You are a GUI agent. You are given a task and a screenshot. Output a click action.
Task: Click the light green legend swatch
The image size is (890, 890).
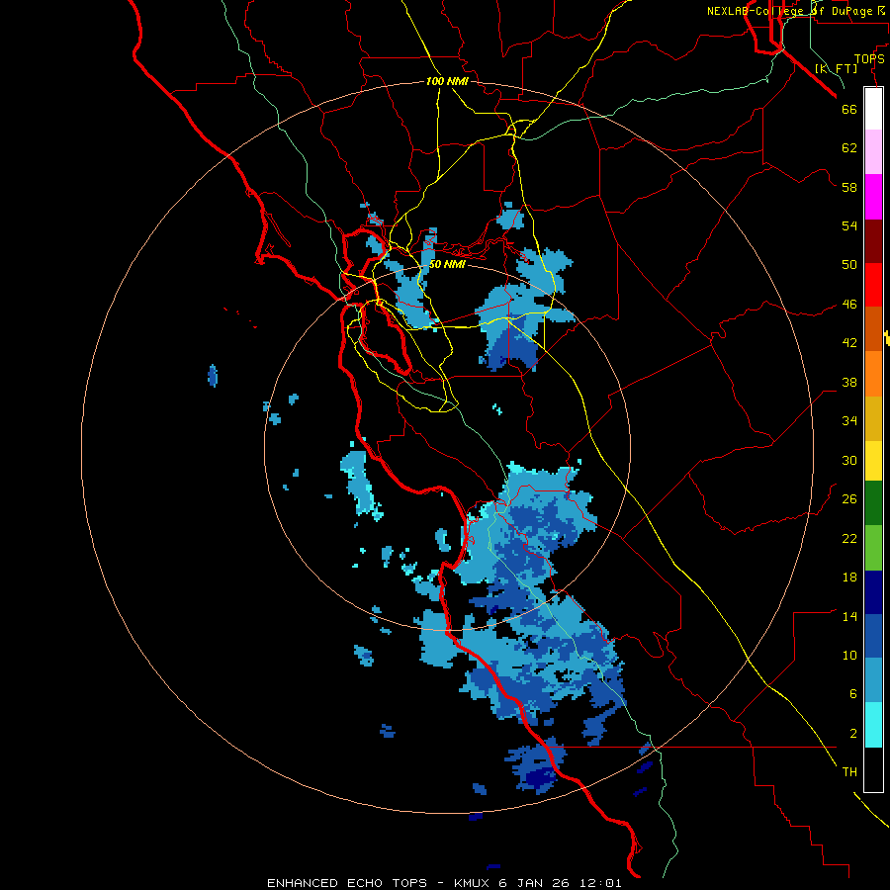click(873, 548)
